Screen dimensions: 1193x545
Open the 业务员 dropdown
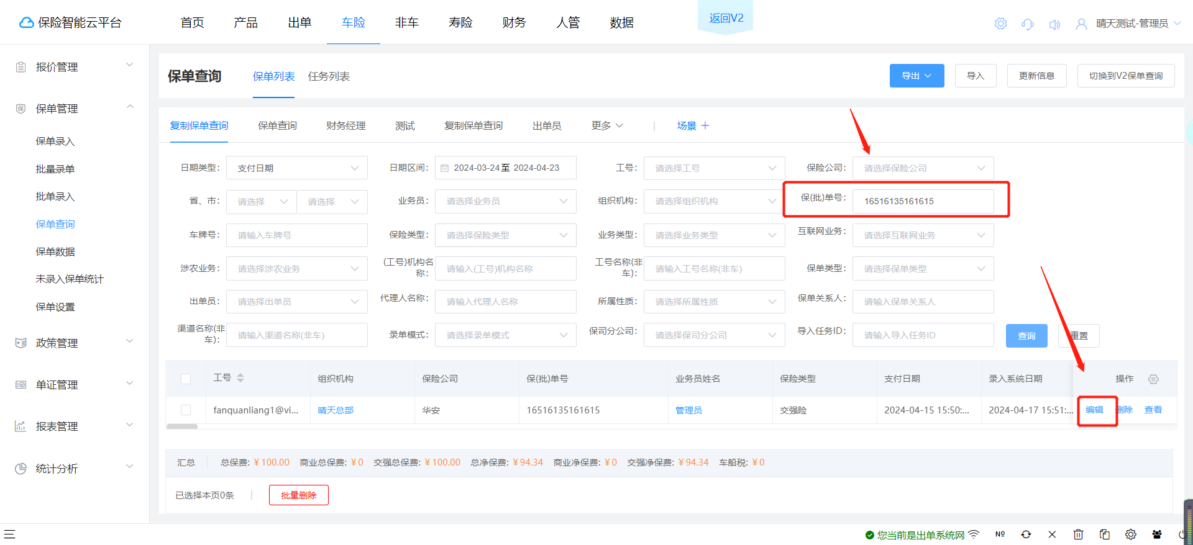pyautogui.click(x=506, y=201)
